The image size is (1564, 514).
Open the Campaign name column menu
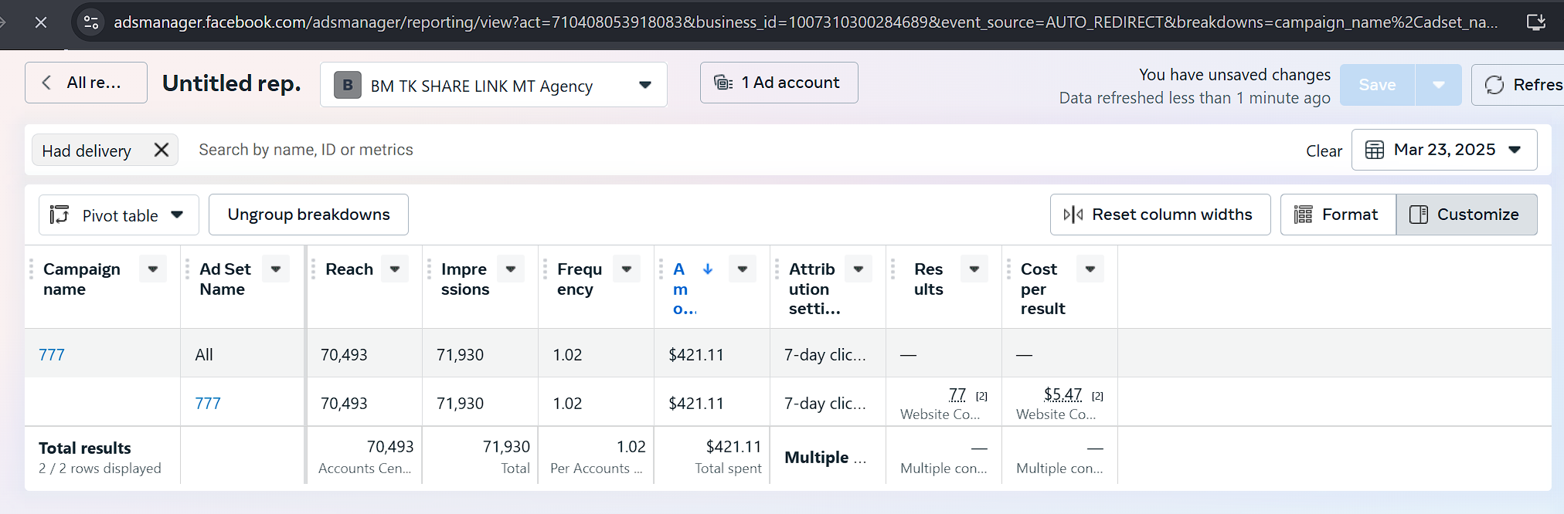[x=153, y=269]
